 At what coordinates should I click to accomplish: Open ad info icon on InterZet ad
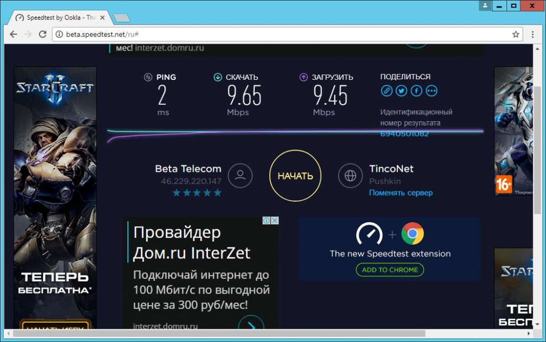[267, 221]
